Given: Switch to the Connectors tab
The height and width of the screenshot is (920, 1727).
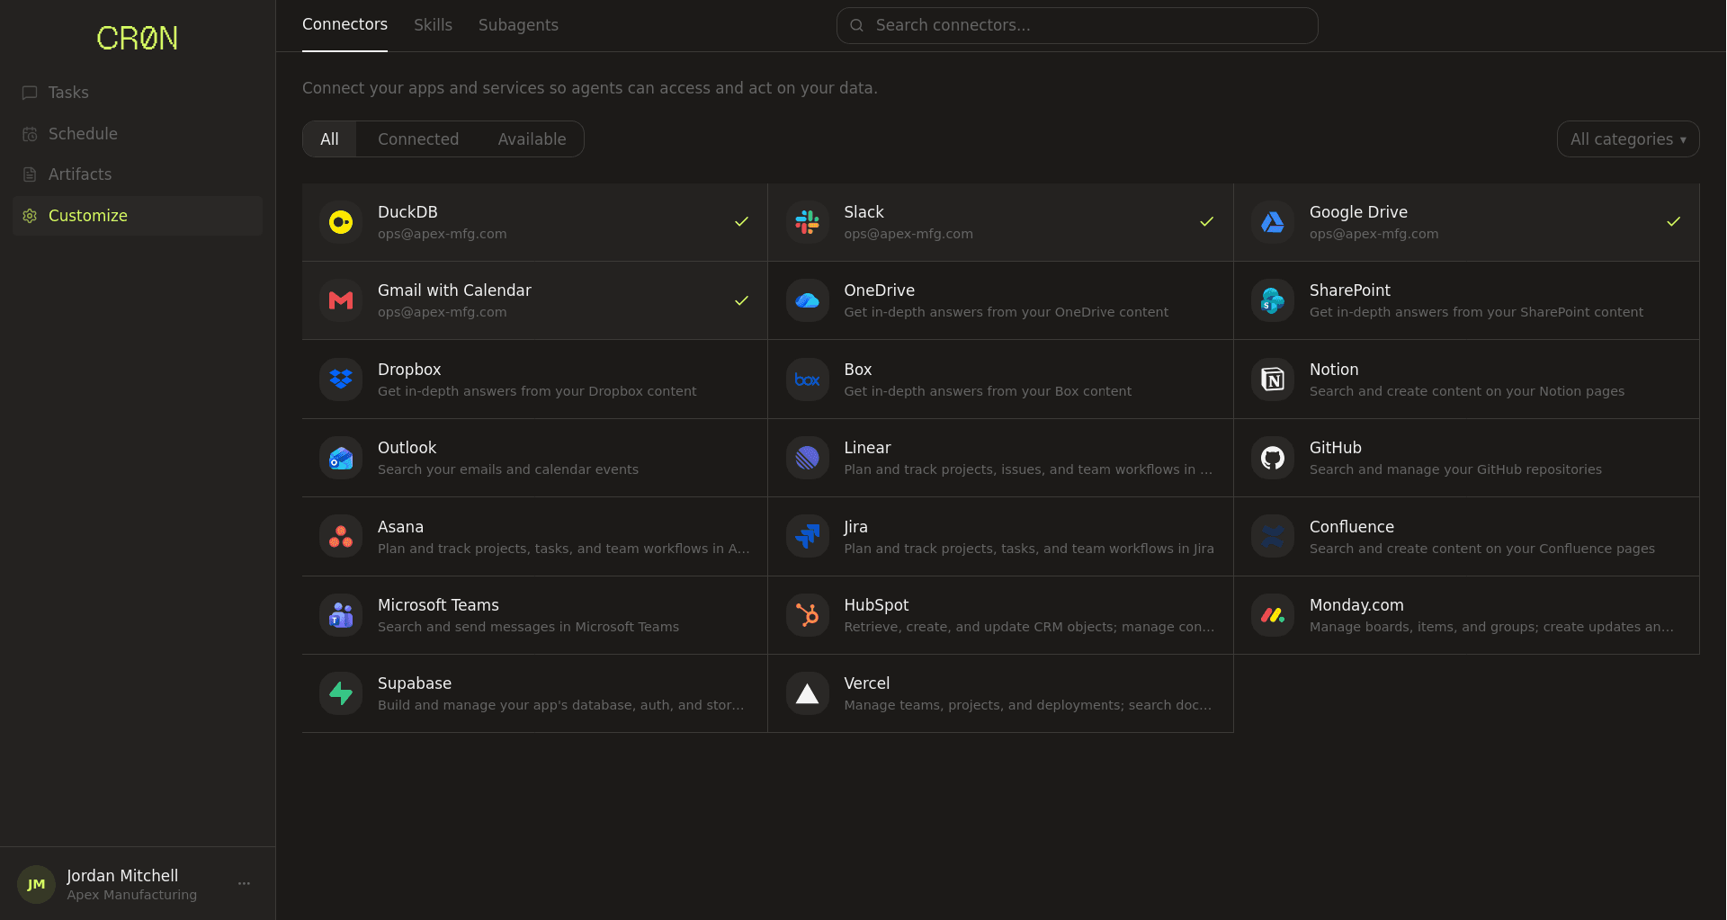Looking at the screenshot, I should tap(345, 25).
